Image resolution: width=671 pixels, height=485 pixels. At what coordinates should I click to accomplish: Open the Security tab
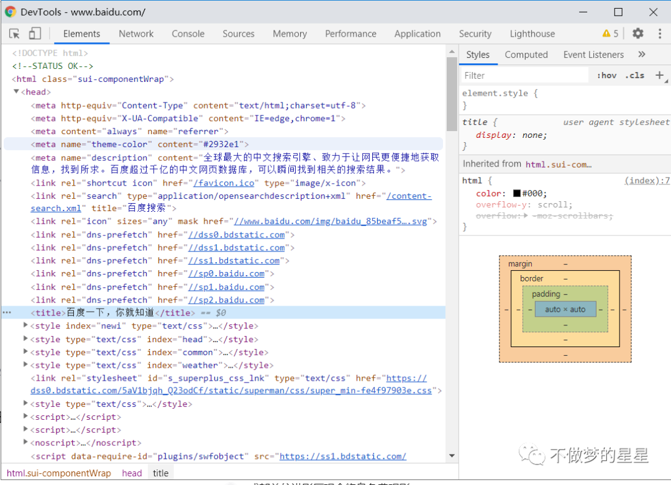point(475,34)
